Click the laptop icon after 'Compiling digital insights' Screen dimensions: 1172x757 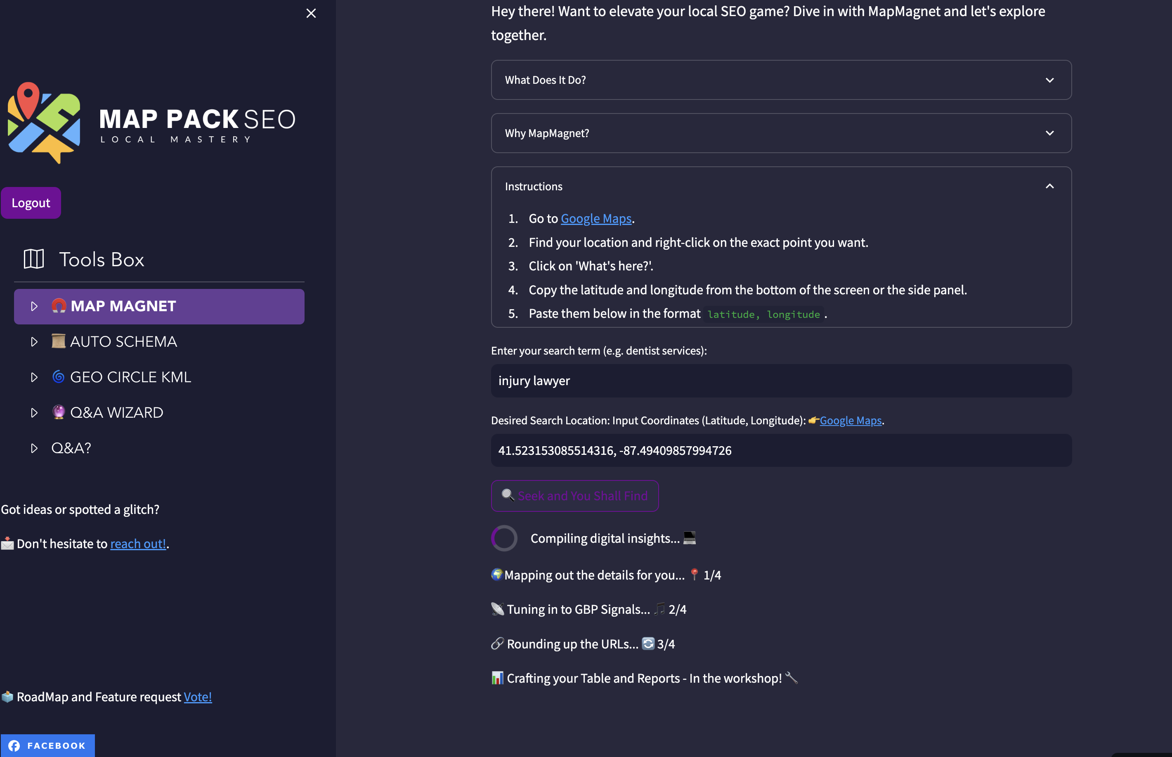[690, 538]
